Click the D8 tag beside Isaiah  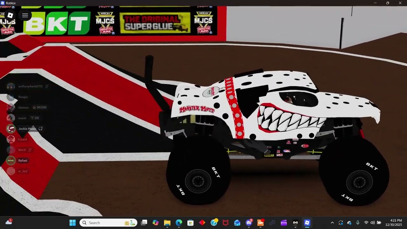(35, 118)
